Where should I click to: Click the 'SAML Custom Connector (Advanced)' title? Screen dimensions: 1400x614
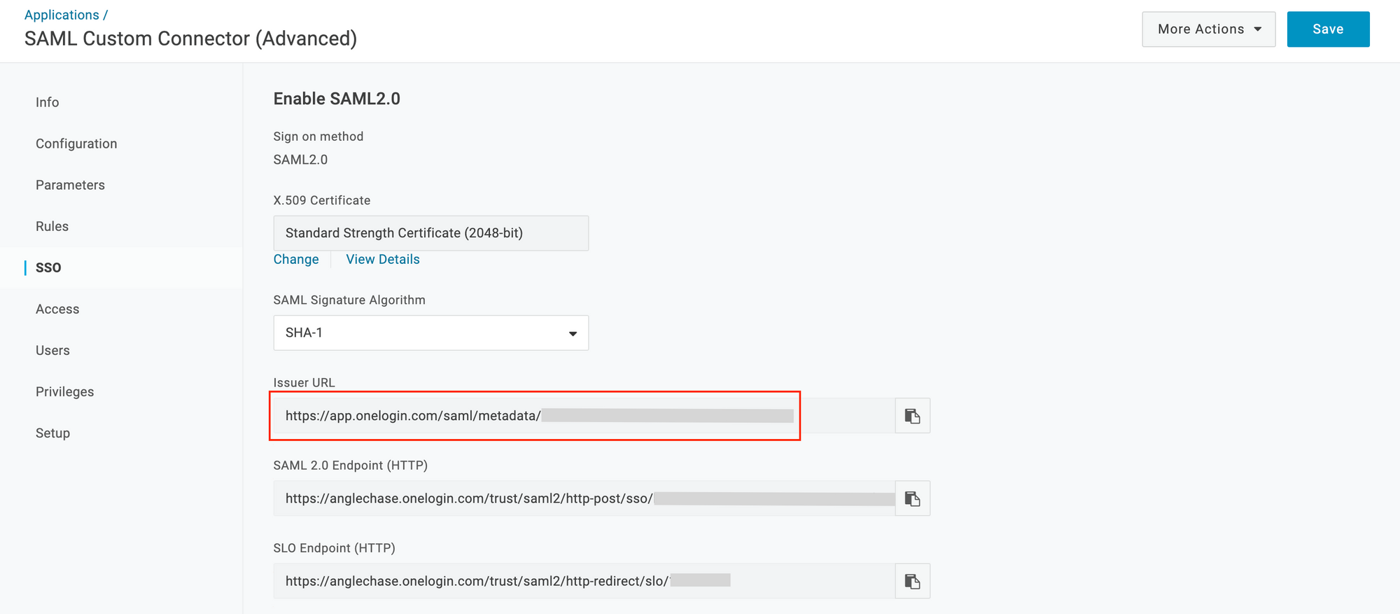(x=190, y=39)
